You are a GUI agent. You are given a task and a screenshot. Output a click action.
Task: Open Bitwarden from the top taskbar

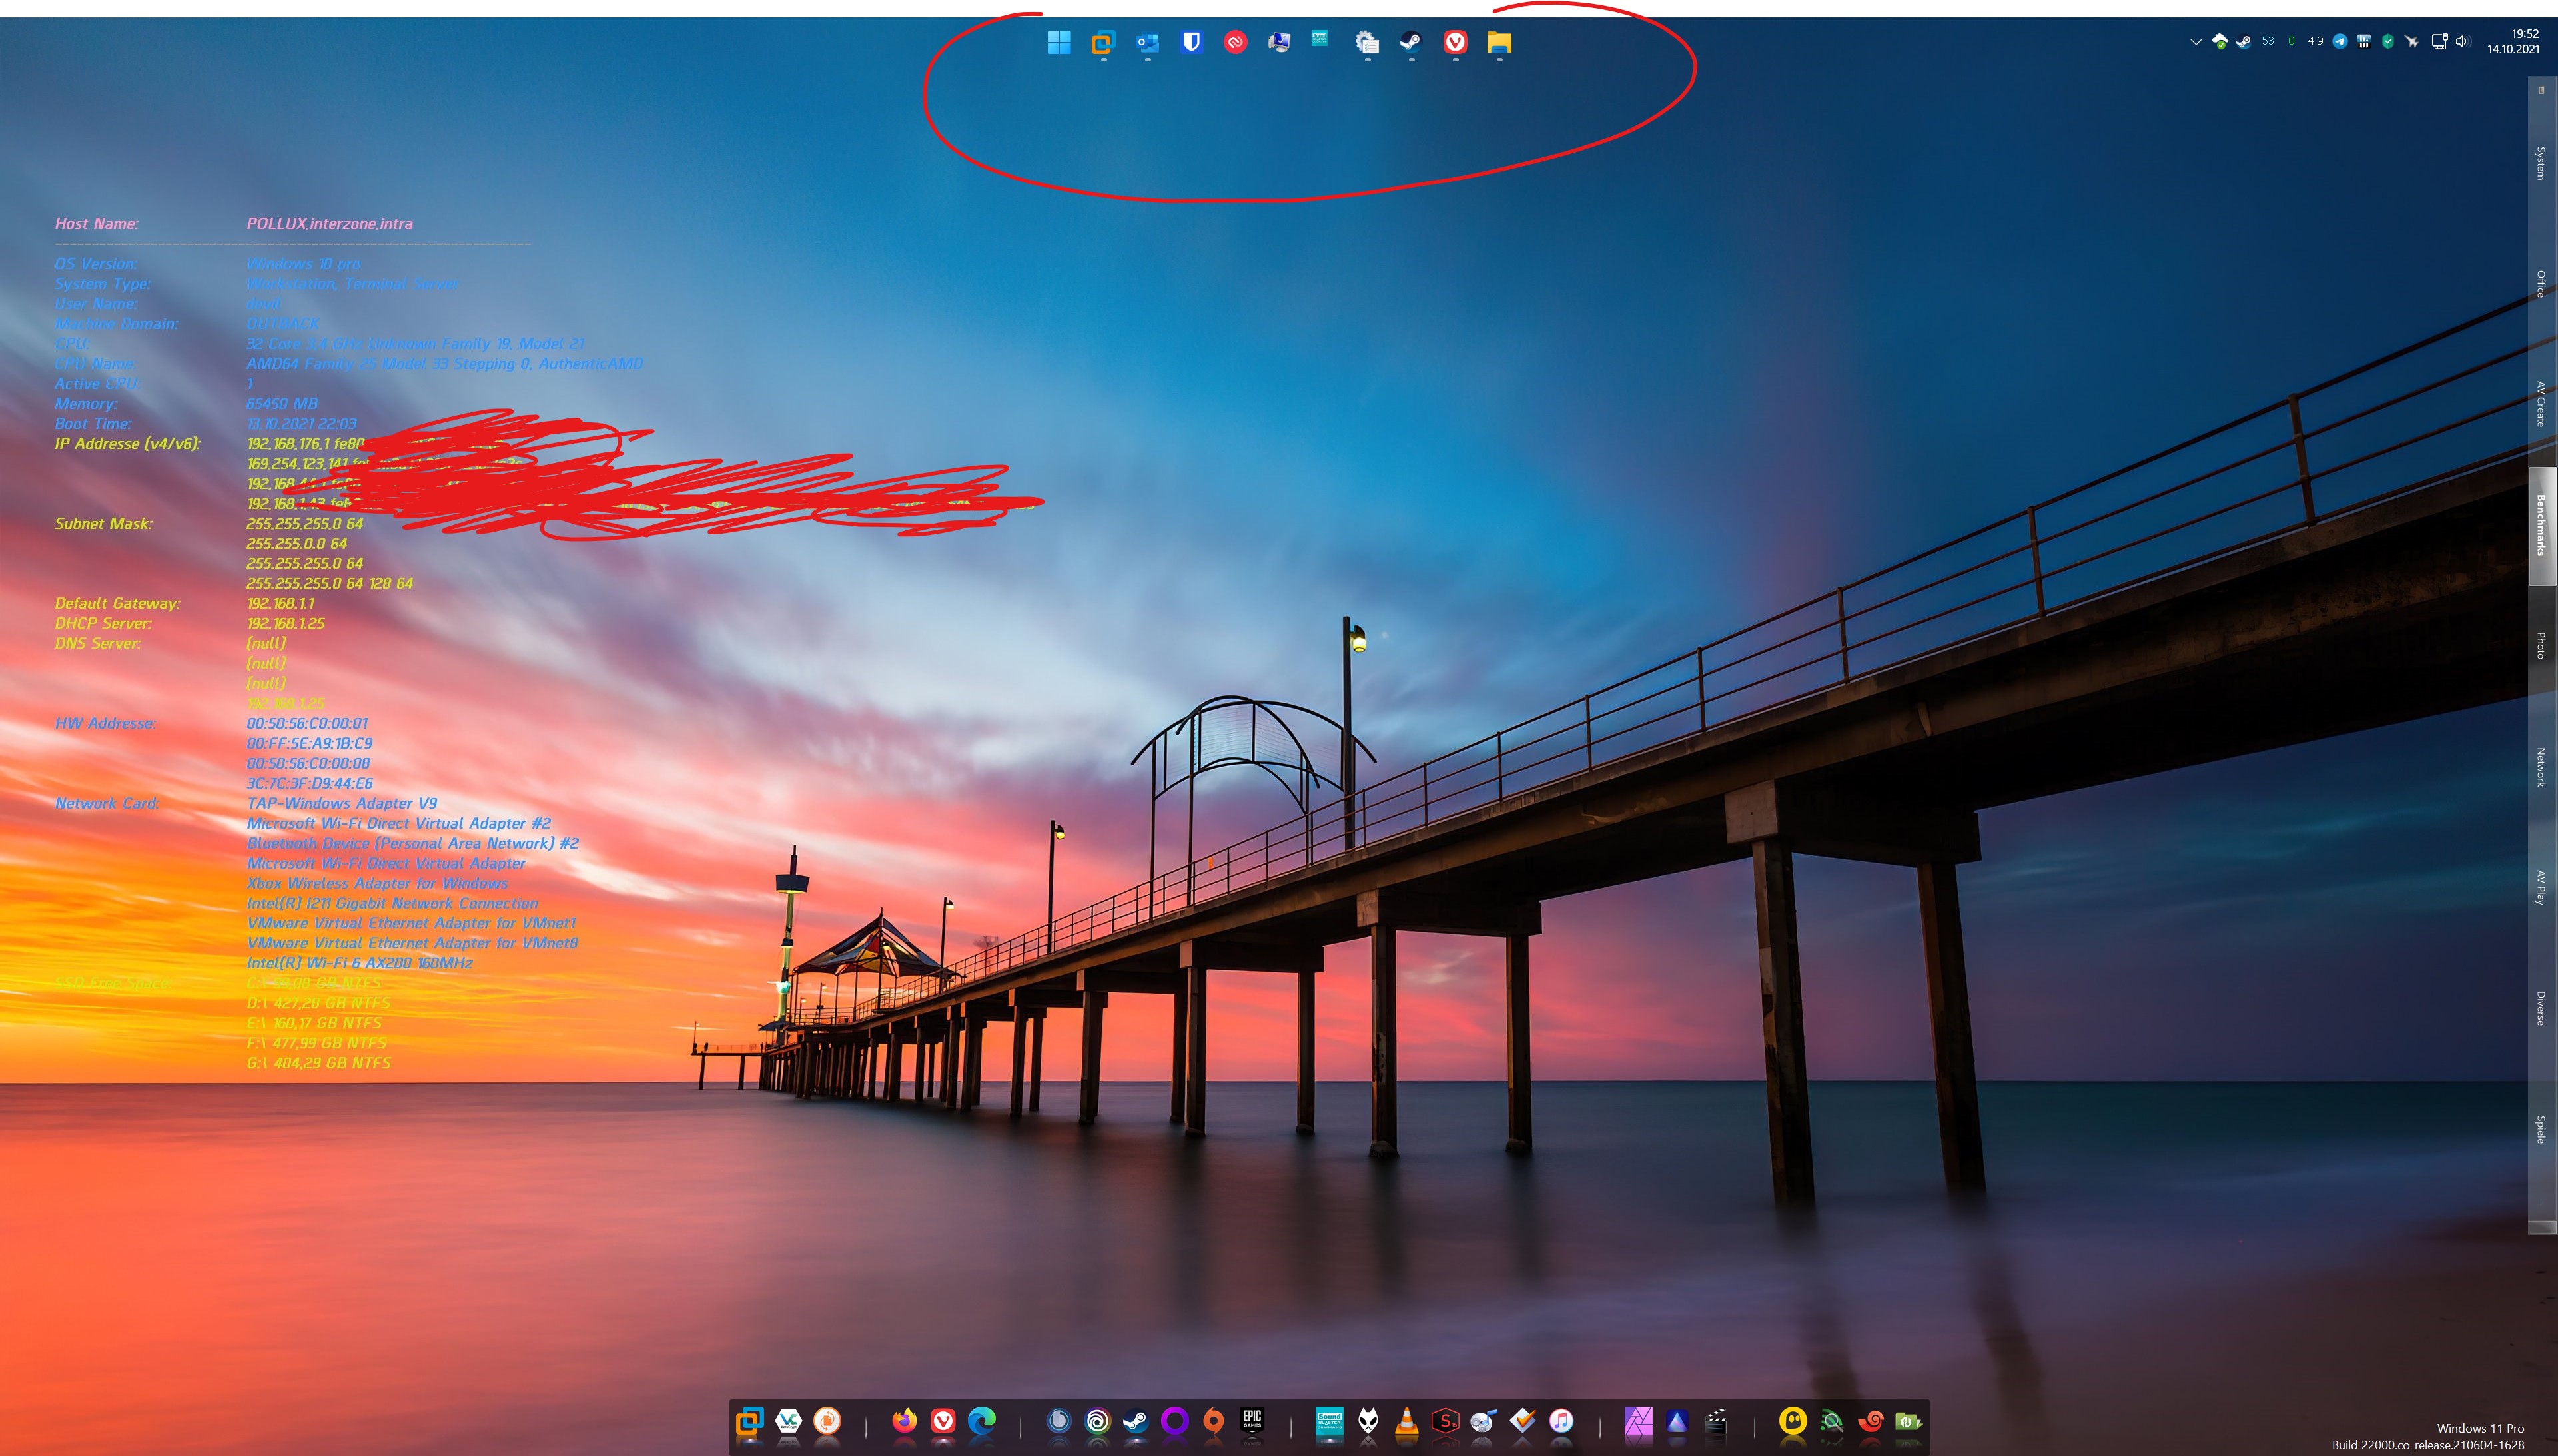click(x=1191, y=42)
